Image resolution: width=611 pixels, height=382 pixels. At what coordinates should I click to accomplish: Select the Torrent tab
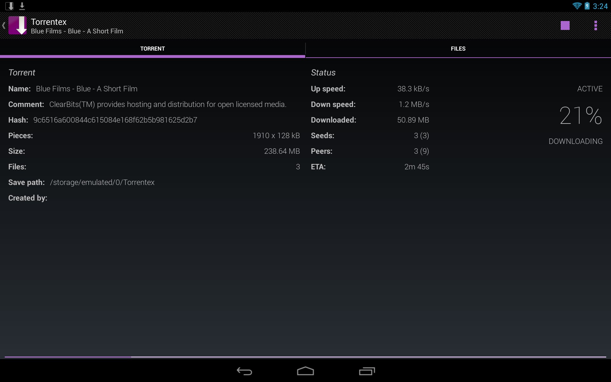pyautogui.click(x=152, y=49)
